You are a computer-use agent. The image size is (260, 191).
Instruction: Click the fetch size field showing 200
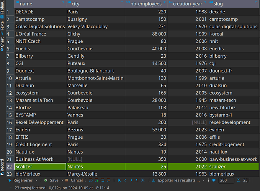(226, 180)
